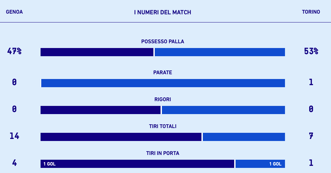Click Torino's light TIRI TOTALI bar segment

click(x=244, y=137)
